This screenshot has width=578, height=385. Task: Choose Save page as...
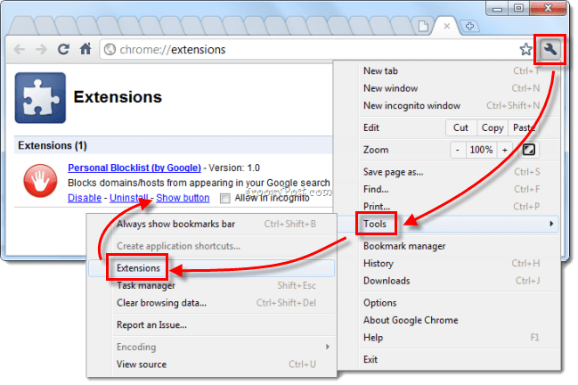452,172
